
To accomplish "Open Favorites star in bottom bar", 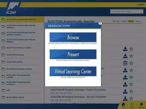I will pos(132,105).
